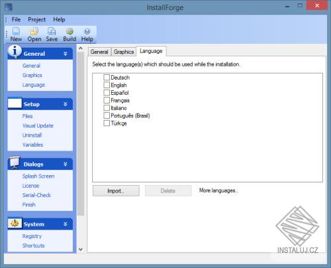Collapse the Setup sidebar section chevron
331x268 pixels.
click(x=66, y=104)
